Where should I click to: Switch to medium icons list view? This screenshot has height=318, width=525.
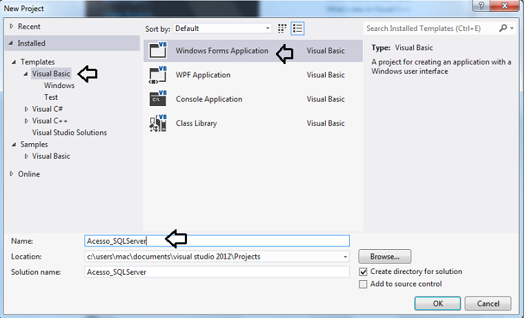(297, 29)
